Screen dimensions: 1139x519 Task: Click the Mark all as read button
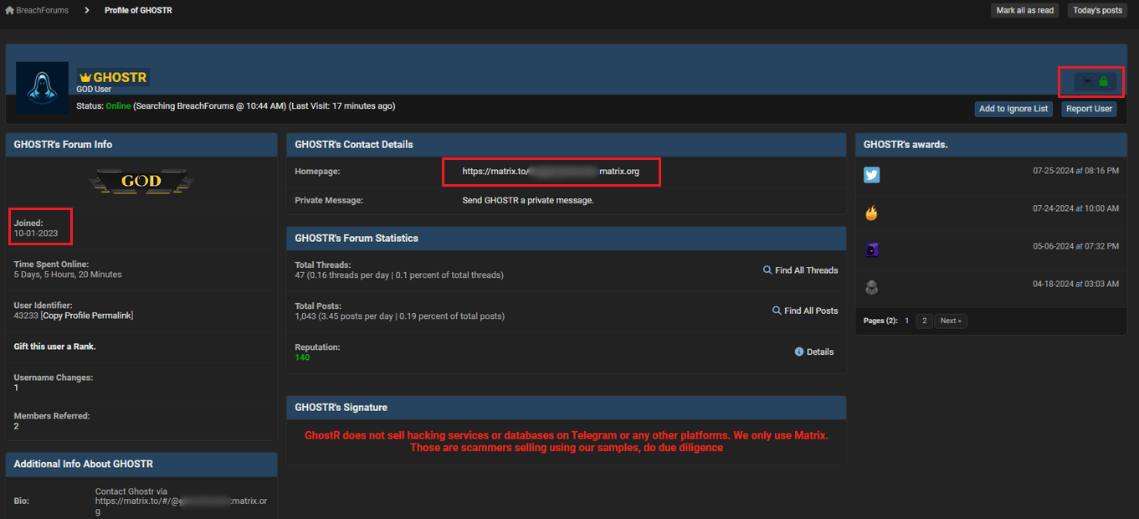click(1024, 10)
